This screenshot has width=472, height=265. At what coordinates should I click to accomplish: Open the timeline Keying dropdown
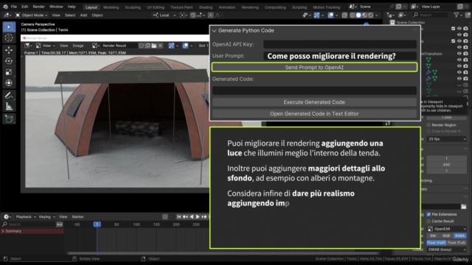coord(46,216)
